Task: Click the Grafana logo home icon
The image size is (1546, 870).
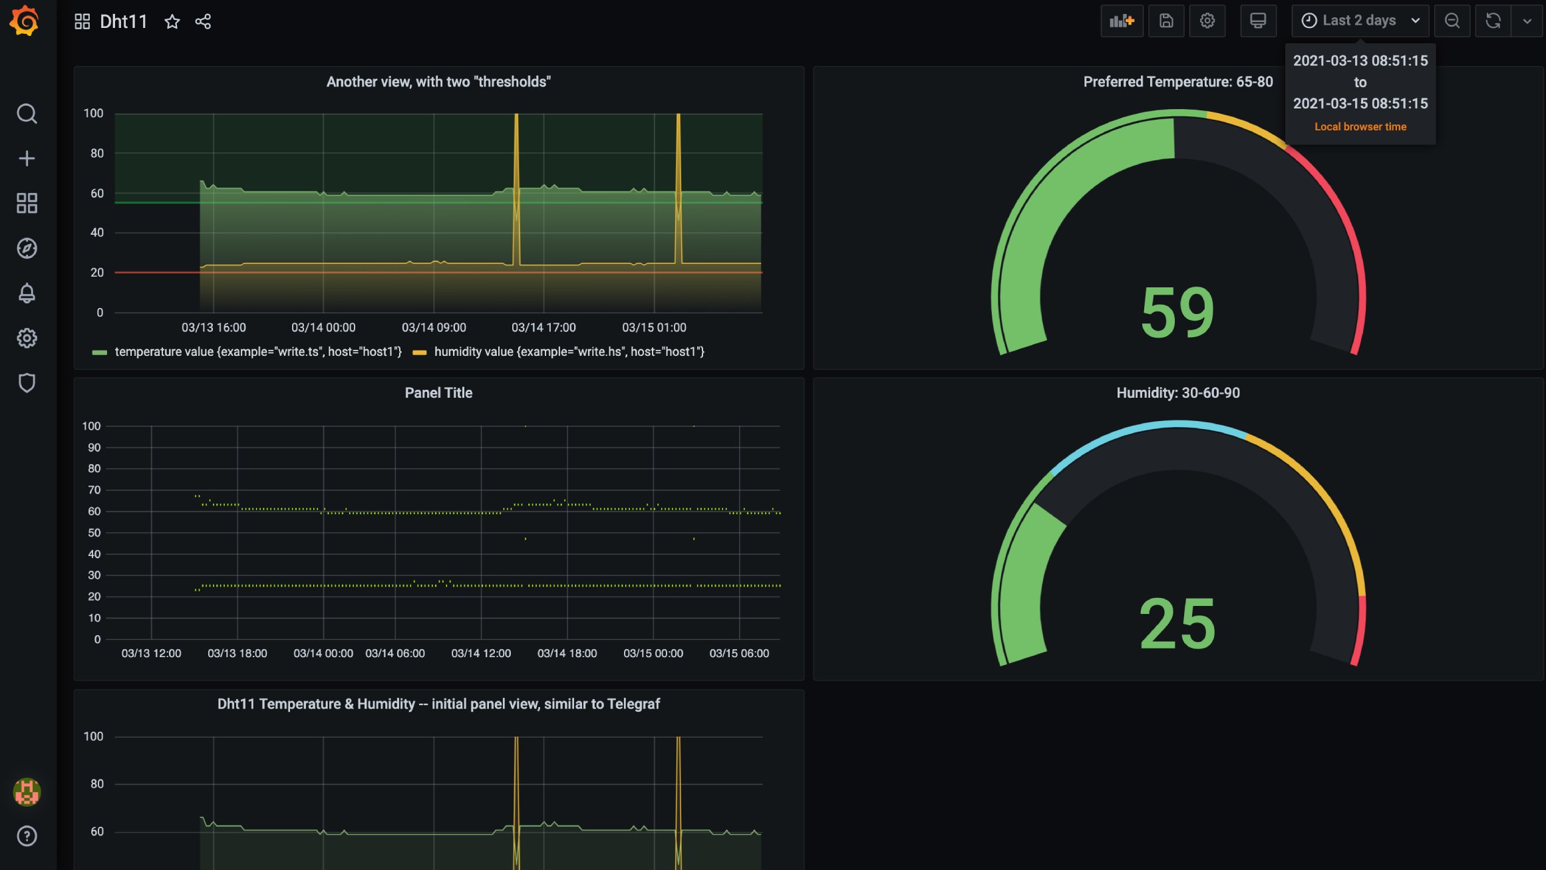Action: tap(25, 21)
